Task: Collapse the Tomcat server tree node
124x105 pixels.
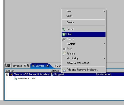Action: point(7,75)
